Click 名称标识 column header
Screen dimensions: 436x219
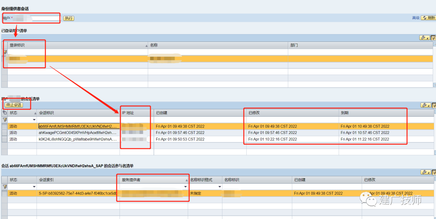257,180
